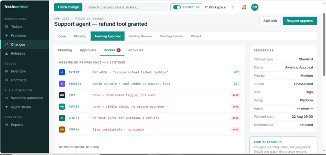
Task: Open the IT Workspace switcher
Action: click(215, 7)
